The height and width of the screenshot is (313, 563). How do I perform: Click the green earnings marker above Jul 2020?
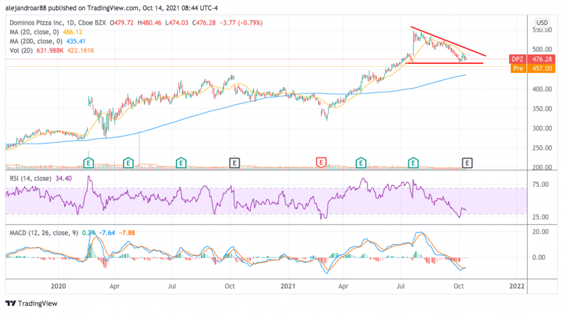click(x=181, y=163)
